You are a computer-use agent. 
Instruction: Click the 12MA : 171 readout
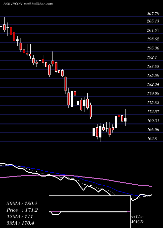click(20, 217)
